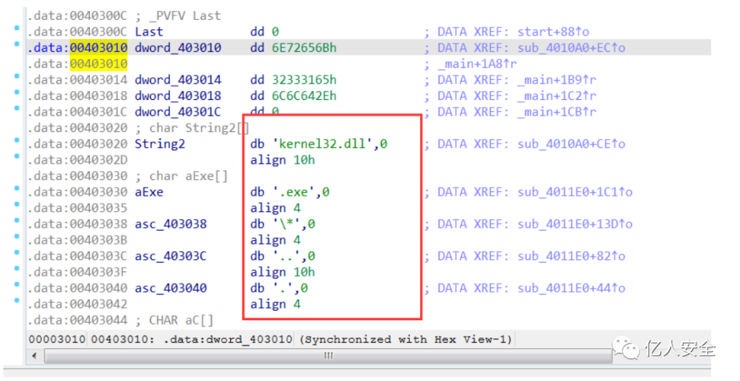Image resolution: width=740 pixels, height=381 pixels.
Task: Click the address .data:00403035
Action: pos(77,208)
